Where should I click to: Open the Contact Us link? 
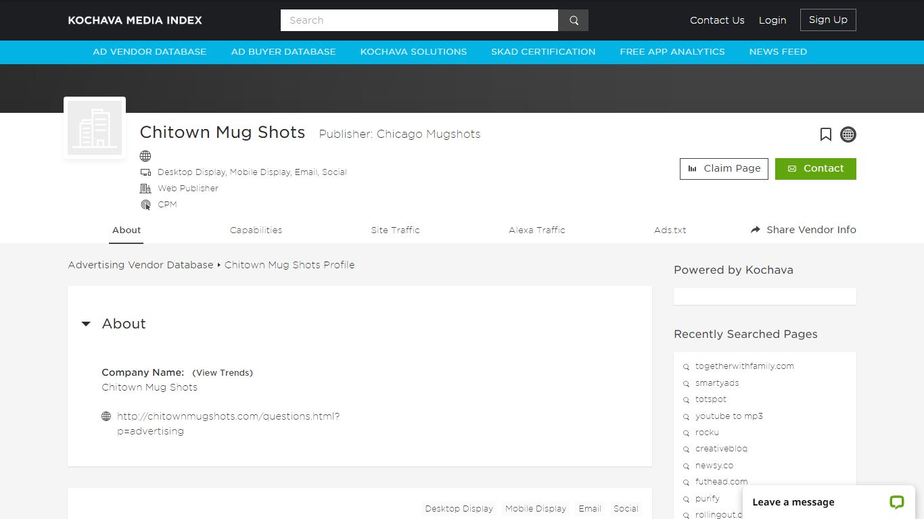coord(717,20)
